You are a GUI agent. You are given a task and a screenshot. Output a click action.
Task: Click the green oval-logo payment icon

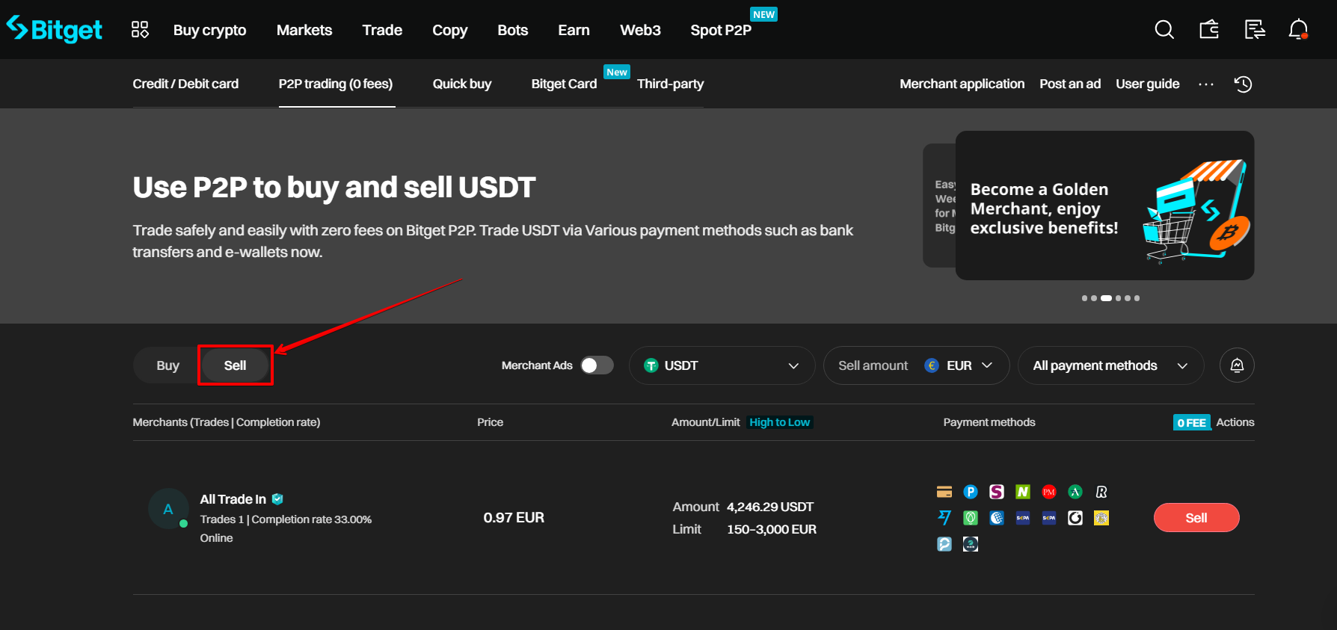[x=971, y=518]
